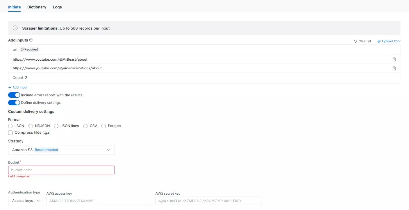Screen dimensions: 409x210
Task: Click the Upload CSV link
Action: (391, 41)
